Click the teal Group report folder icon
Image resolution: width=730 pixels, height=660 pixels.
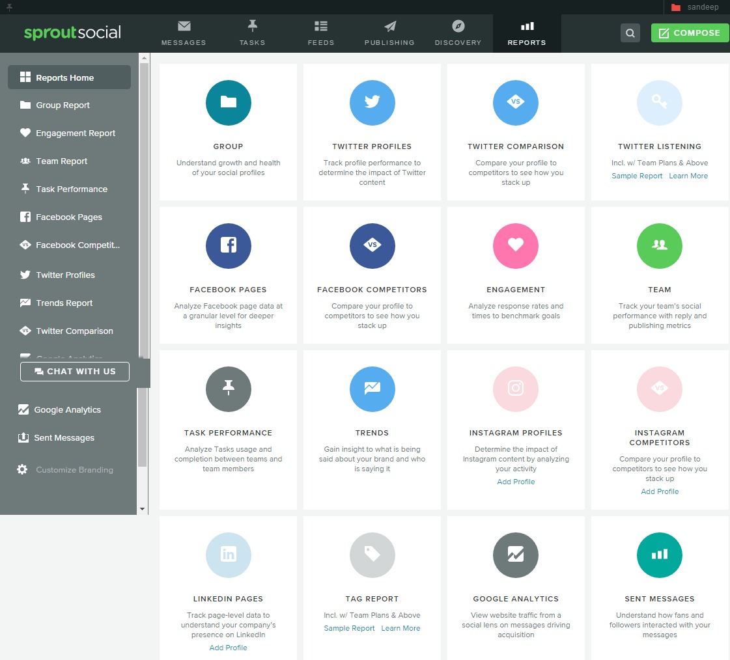(x=228, y=102)
